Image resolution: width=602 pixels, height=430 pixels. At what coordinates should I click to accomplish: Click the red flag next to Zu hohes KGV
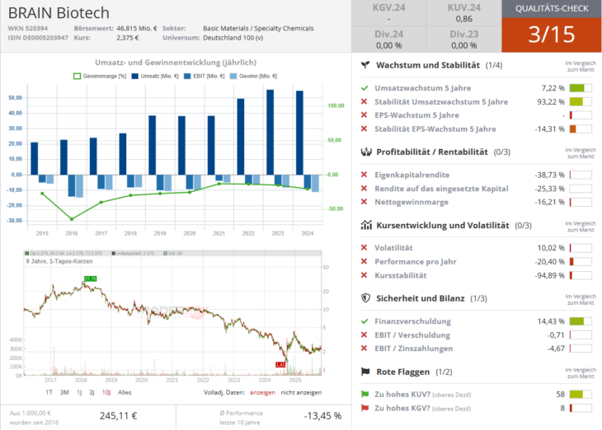[364, 408]
